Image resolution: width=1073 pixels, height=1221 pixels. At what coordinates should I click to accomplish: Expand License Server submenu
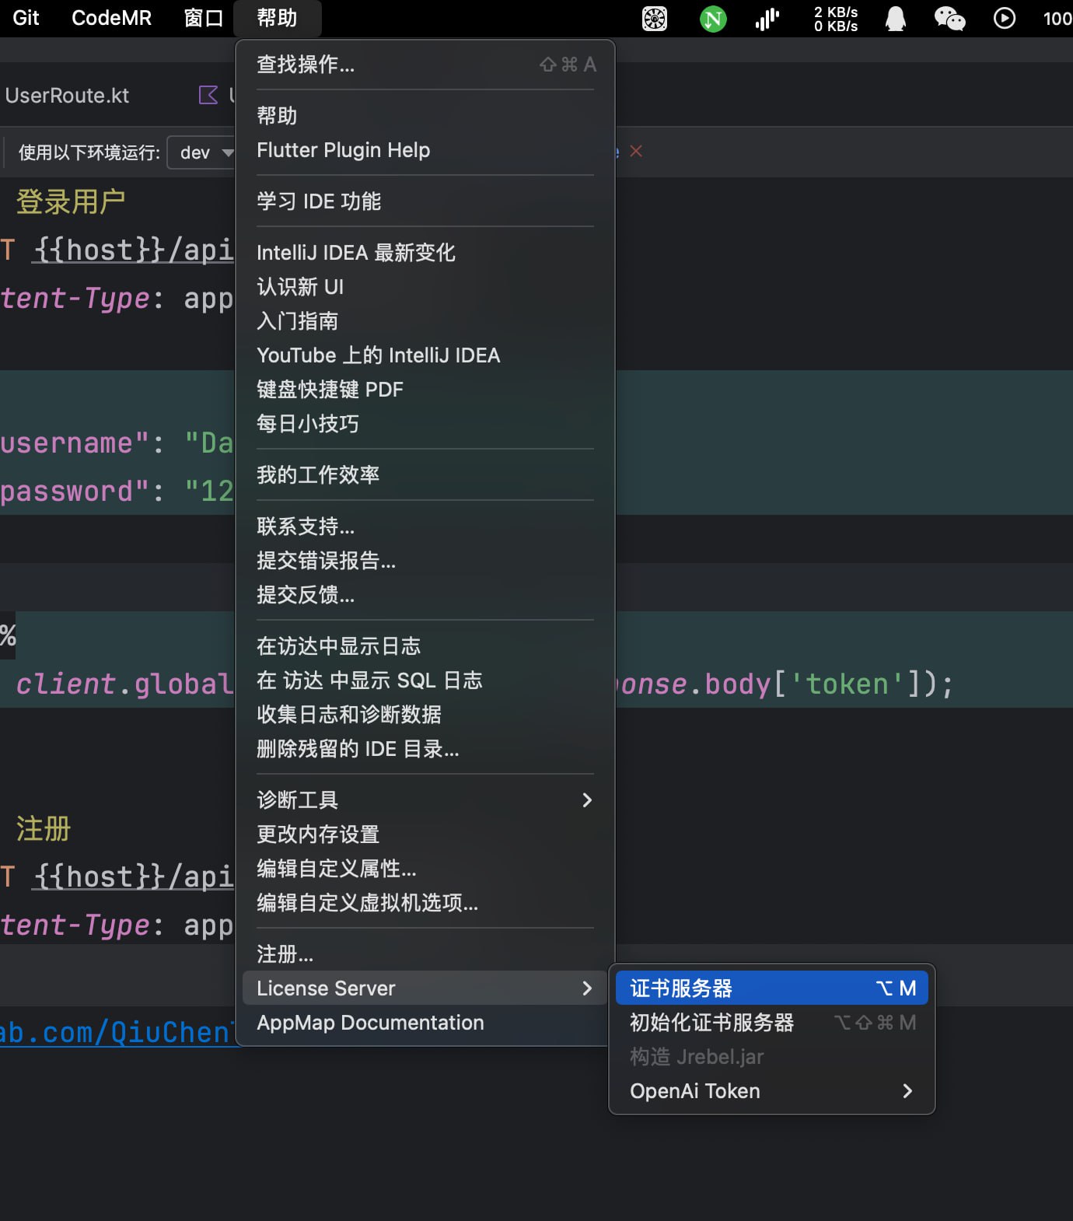425,988
